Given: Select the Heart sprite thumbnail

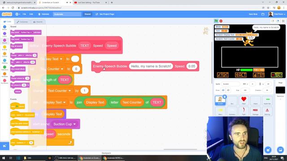Looking at the screenshot, I should click(244, 100).
